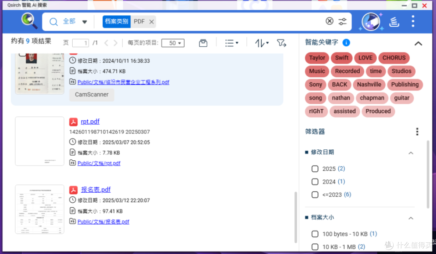This screenshot has width=436, height=254.
Task: Open the 临汾市民营企业工程系列.pdf path link
Action: pos(123,82)
